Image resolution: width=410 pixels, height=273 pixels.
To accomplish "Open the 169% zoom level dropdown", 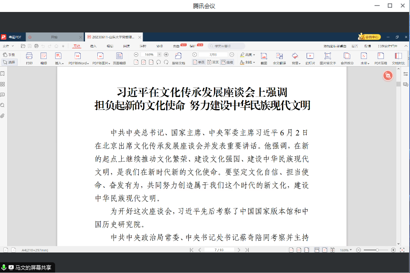I will [159, 55].
